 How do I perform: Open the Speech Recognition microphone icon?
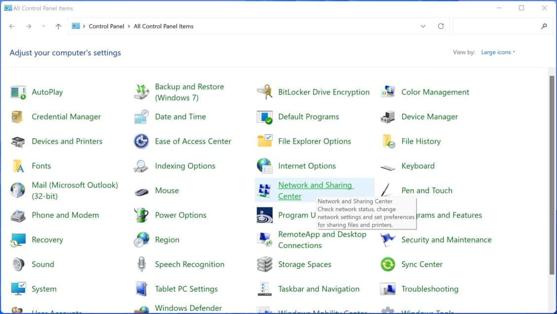(141, 264)
